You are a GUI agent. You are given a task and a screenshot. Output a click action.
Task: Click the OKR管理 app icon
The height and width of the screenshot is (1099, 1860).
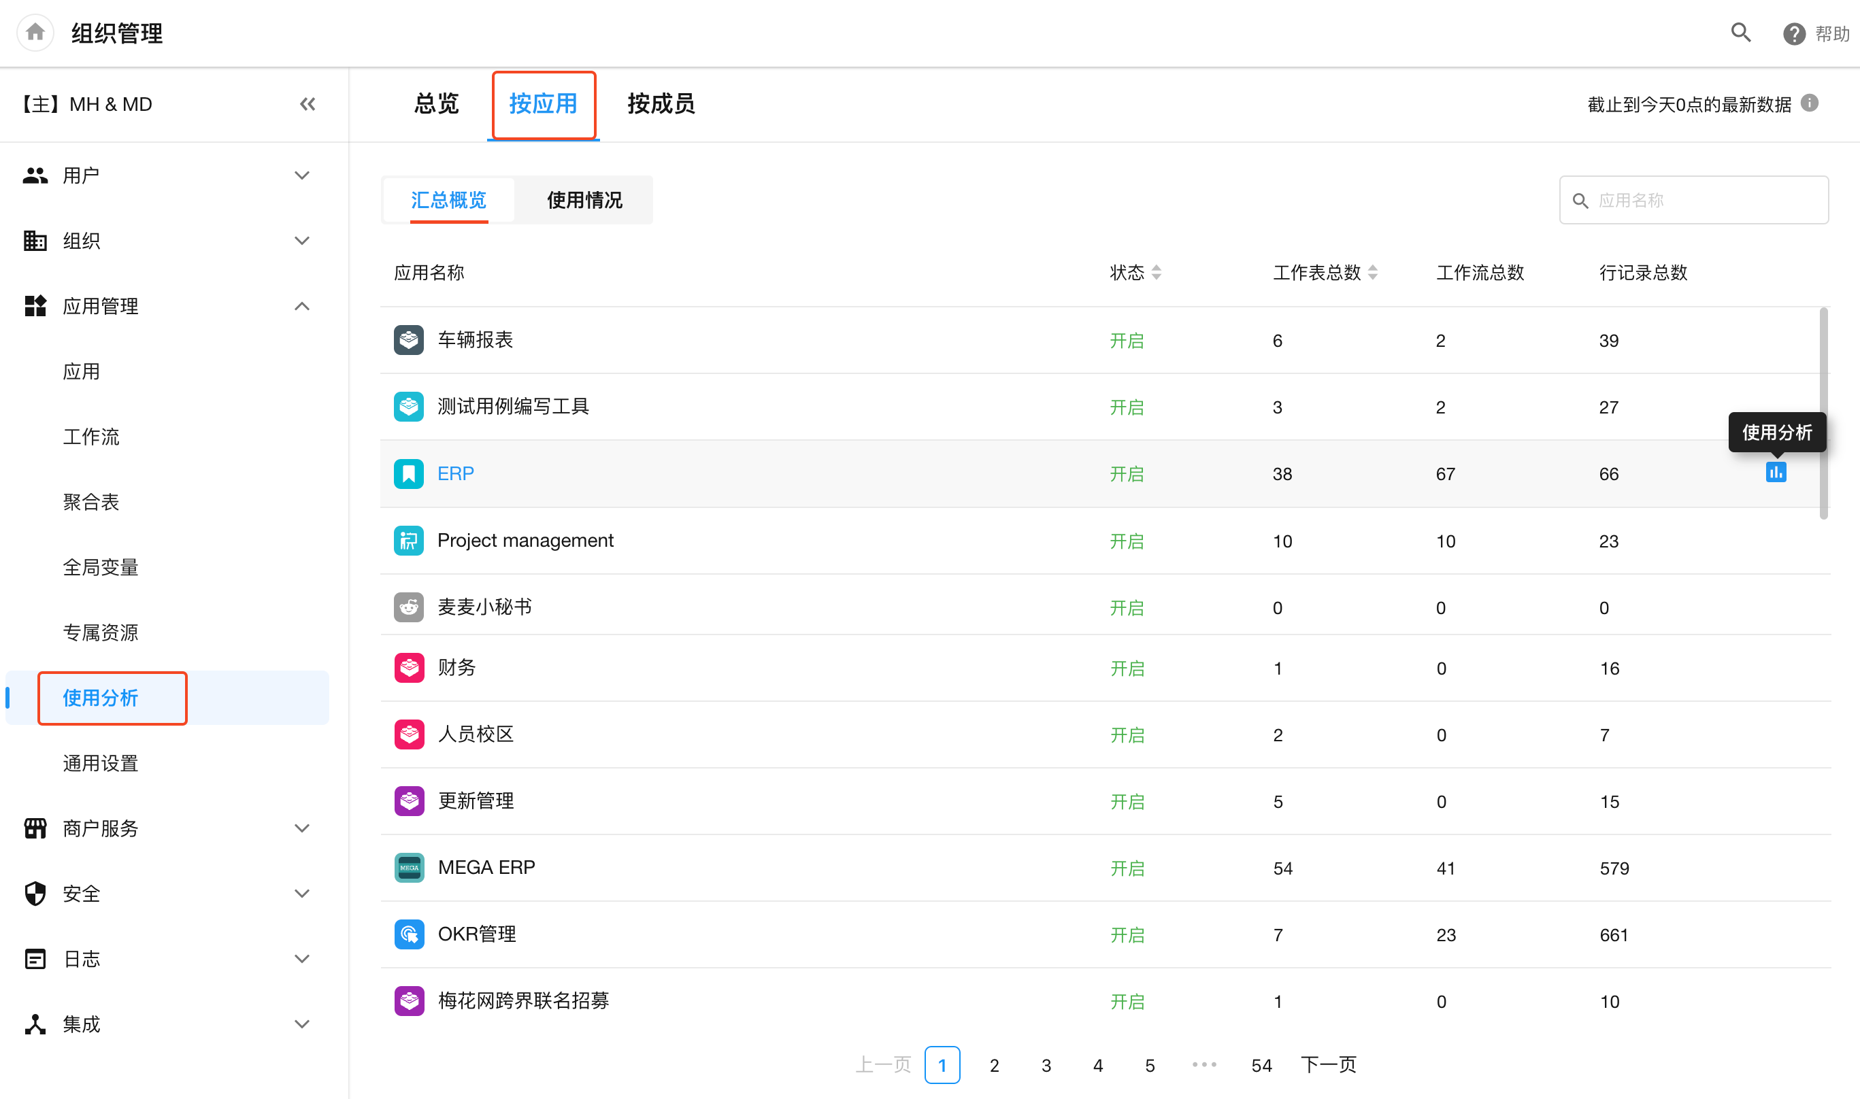click(x=409, y=934)
